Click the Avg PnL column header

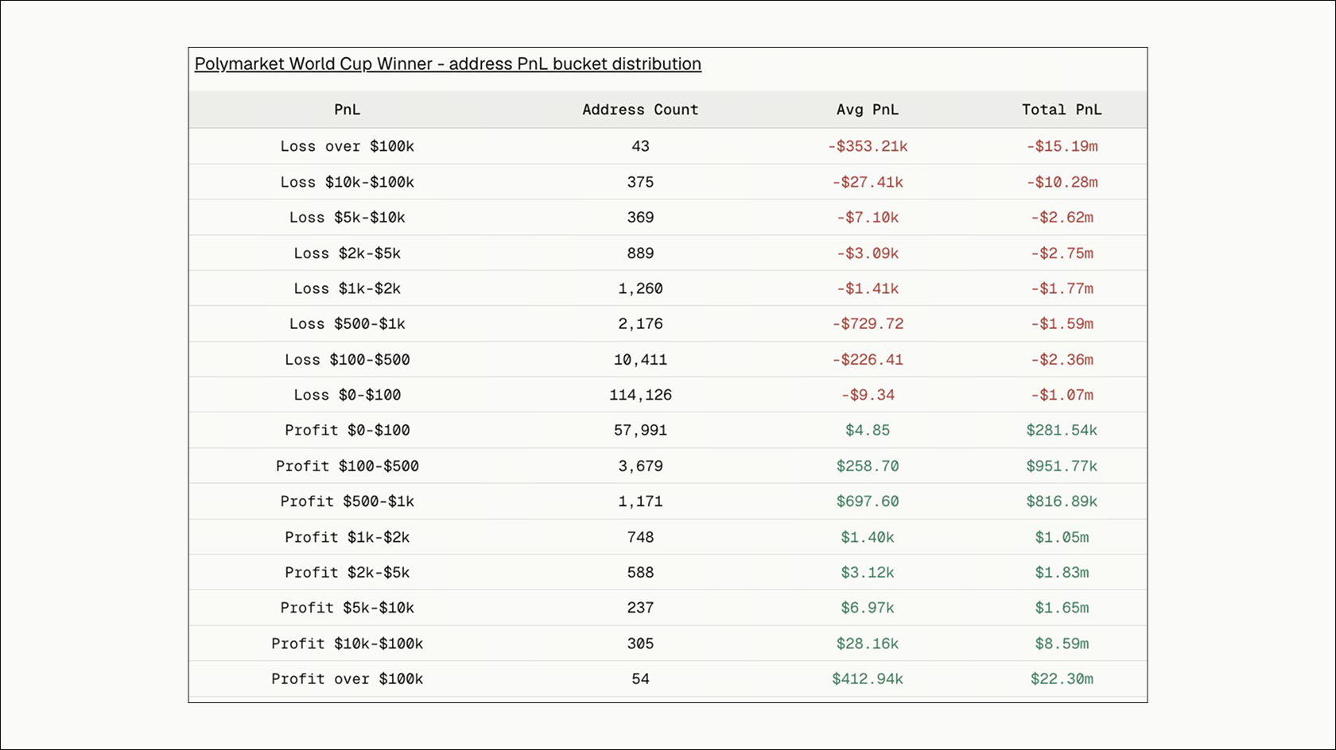pos(868,110)
